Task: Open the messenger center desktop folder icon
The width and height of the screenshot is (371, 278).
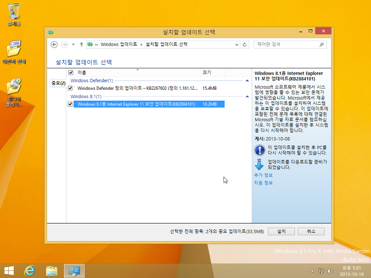Action: point(14,52)
